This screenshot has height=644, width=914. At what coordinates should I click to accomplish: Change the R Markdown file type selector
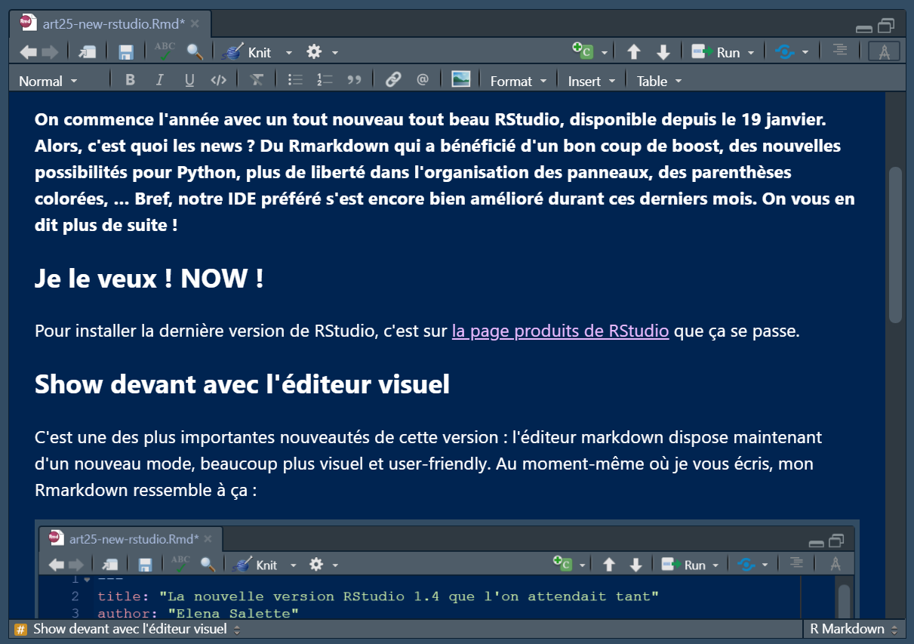coord(854,629)
